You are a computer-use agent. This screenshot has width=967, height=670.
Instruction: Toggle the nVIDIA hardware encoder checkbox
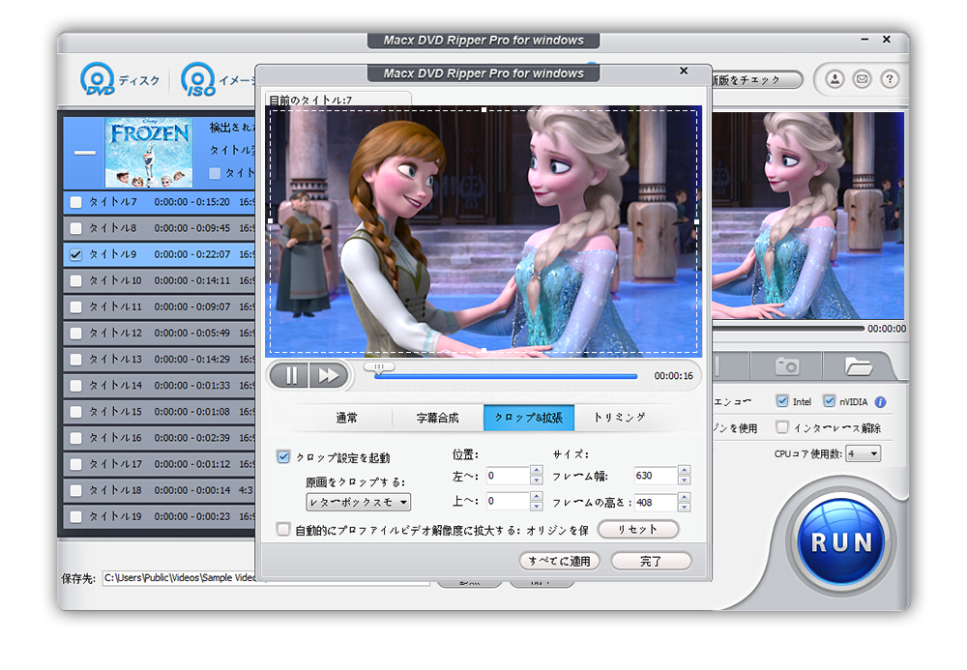829,401
